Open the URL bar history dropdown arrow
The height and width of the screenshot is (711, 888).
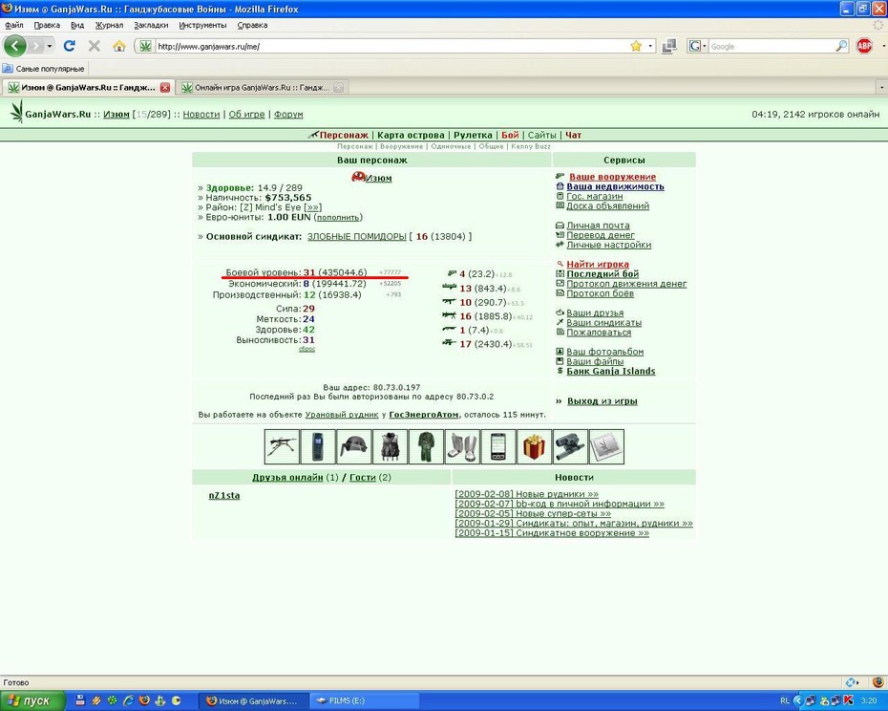coord(650,46)
